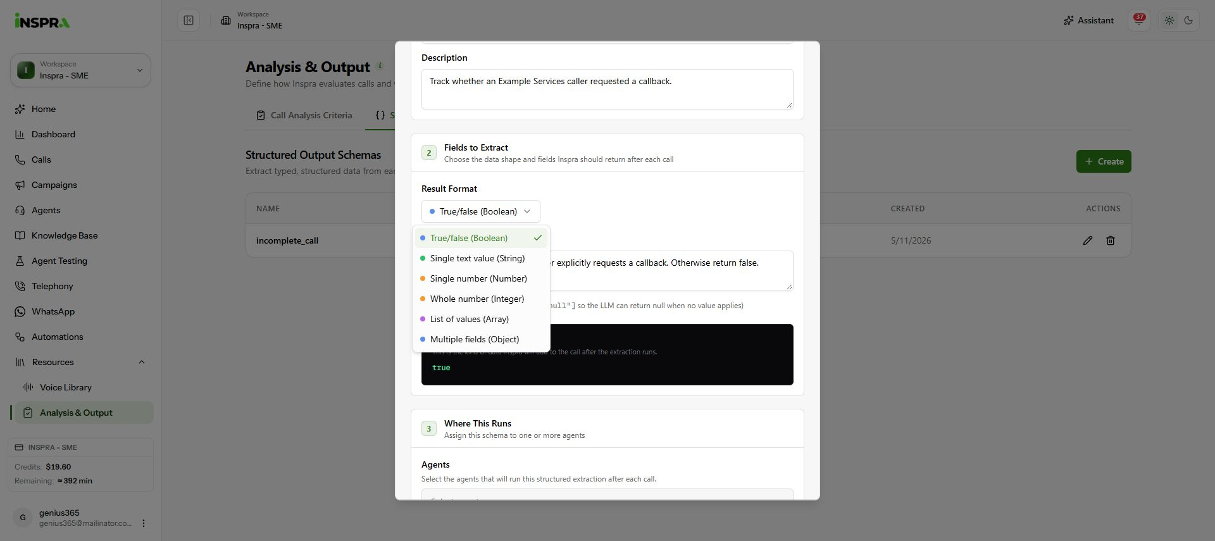
Task: Collapse the sidebar panel icon
Action: click(x=189, y=20)
